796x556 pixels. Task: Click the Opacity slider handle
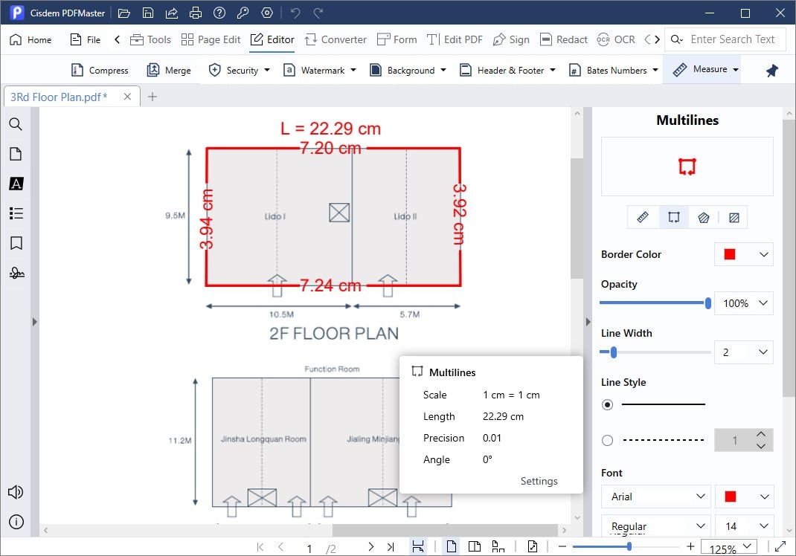pos(707,303)
